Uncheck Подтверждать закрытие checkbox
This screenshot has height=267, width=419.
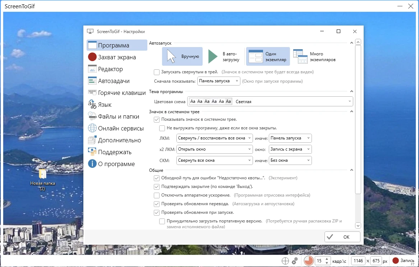pyautogui.click(x=157, y=187)
